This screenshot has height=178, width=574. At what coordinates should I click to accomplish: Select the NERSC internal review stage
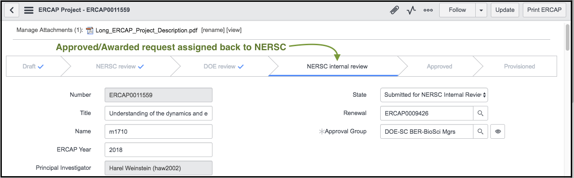(337, 66)
